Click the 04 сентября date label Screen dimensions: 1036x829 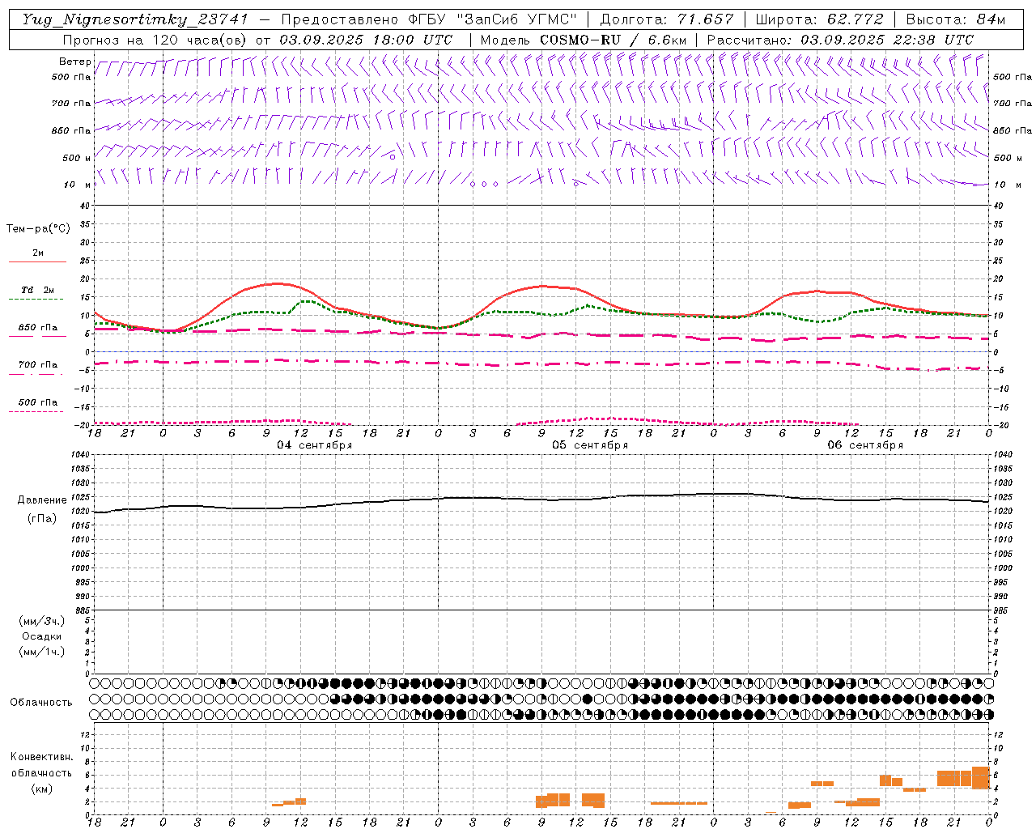[x=315, y=445]
